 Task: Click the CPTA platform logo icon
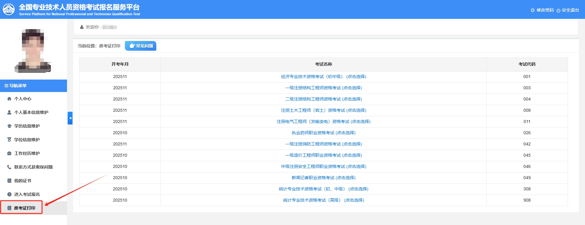click(x=9, y=9)
